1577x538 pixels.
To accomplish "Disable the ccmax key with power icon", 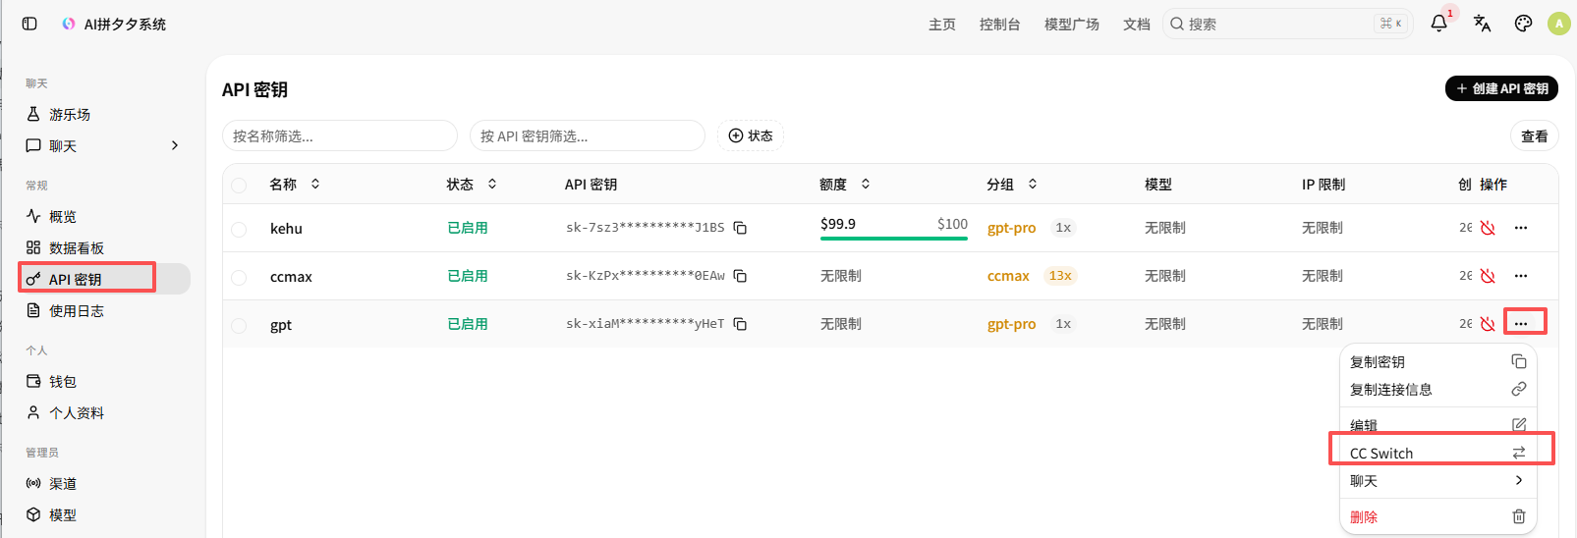I will coord(1488,276).
